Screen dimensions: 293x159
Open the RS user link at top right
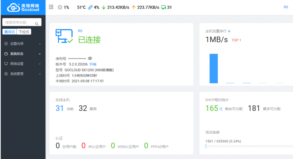point(286,7)
